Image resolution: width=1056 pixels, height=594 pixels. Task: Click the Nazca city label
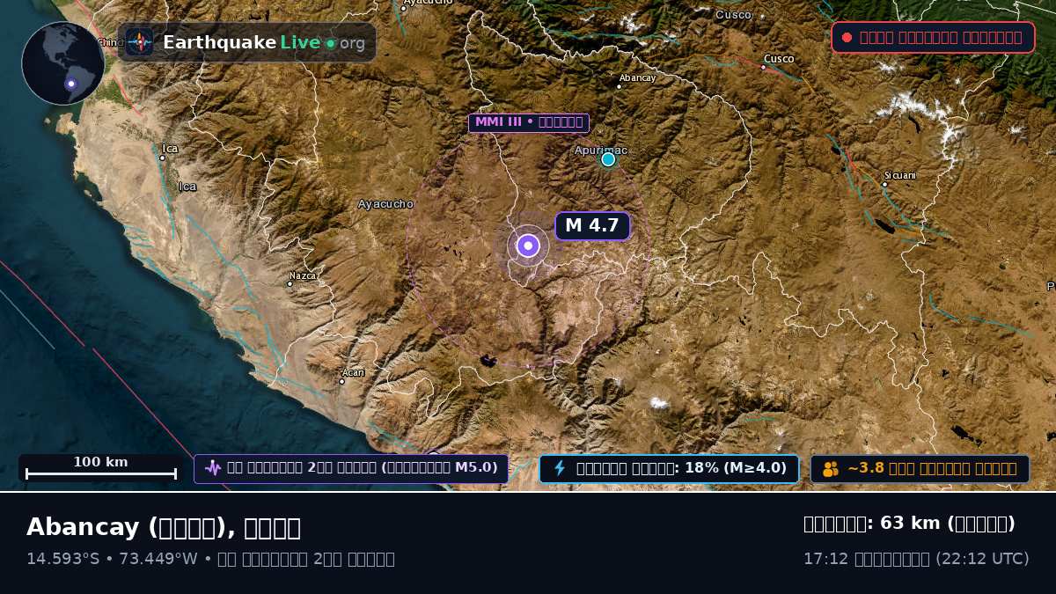point(303,276)
